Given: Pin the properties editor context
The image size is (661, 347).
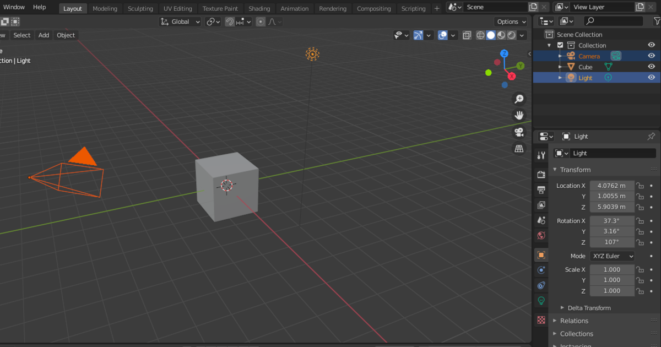Looking at the screenshot, I should pos(651,136).
